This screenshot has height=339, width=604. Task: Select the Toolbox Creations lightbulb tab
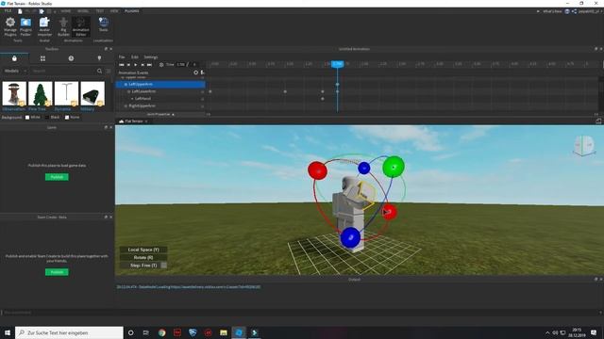(99, 58)
